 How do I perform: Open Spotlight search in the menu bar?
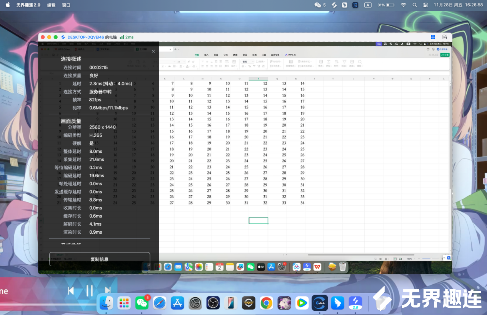[x=414, y=5]
